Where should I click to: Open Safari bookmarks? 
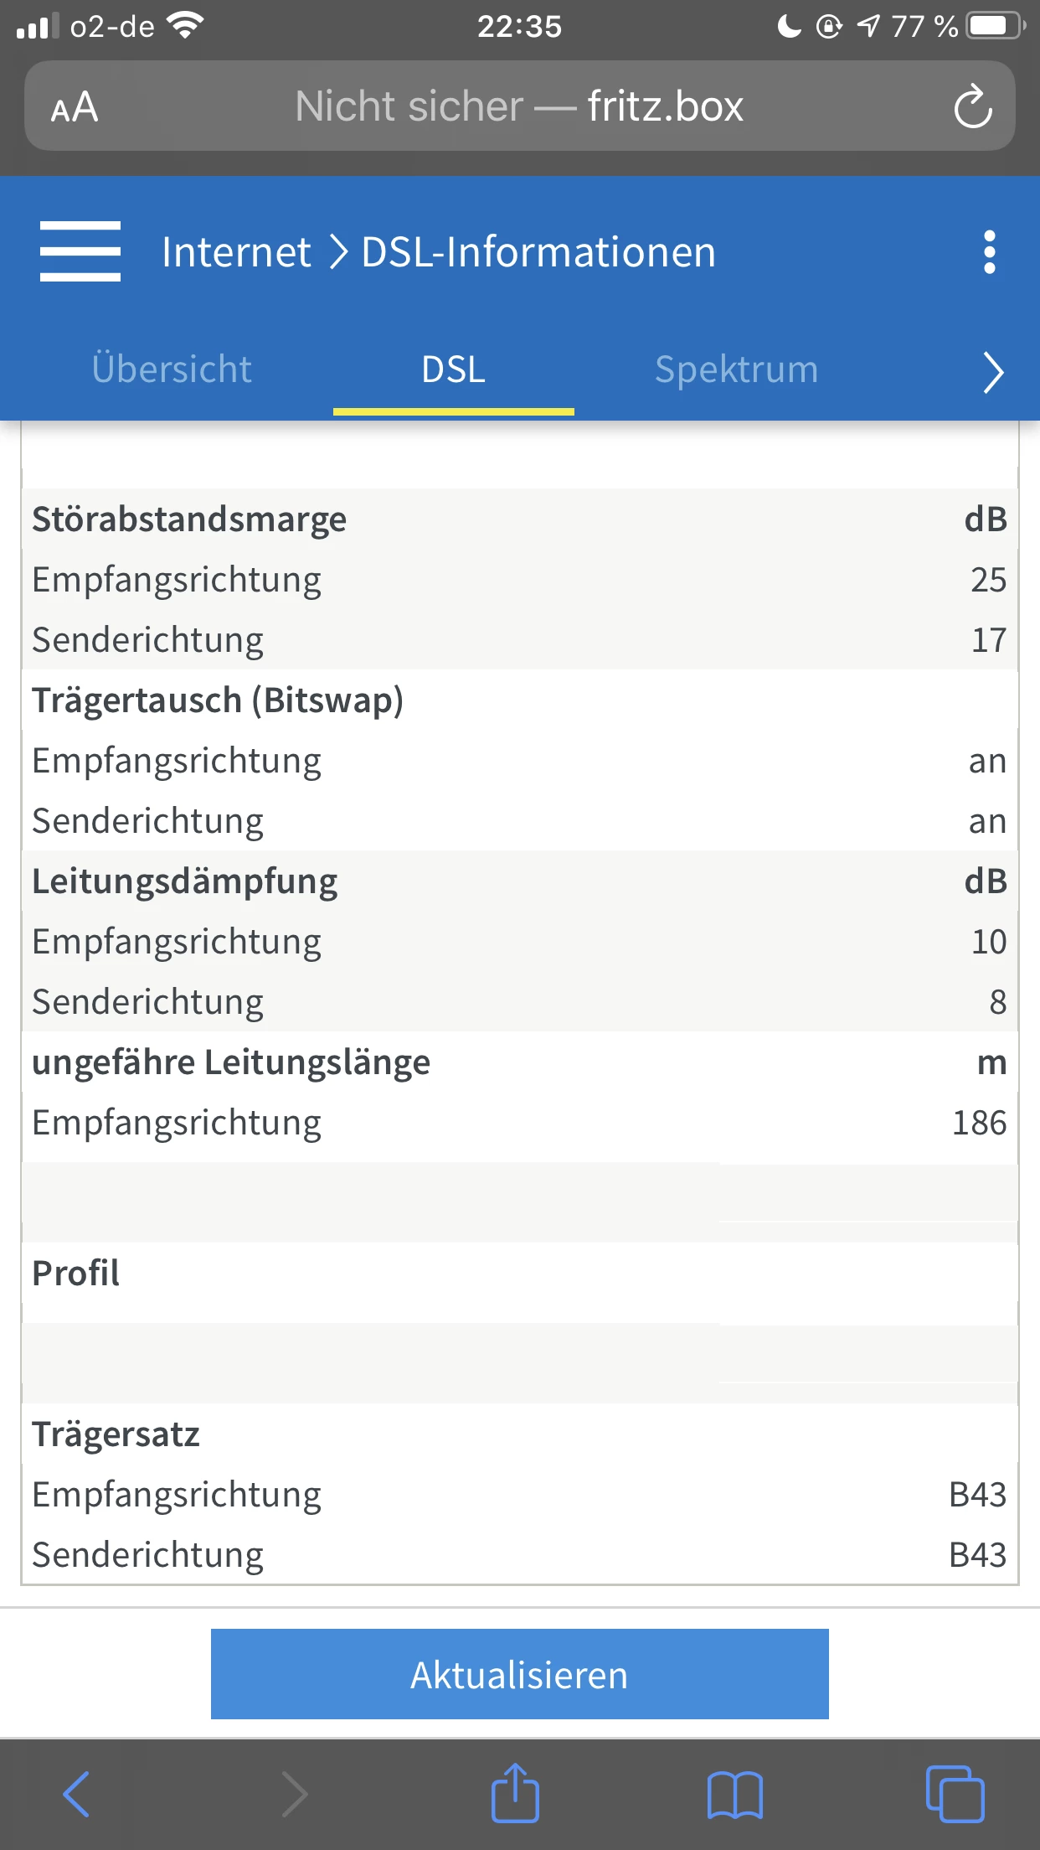pyautogui.click(x=734, y=1794)
